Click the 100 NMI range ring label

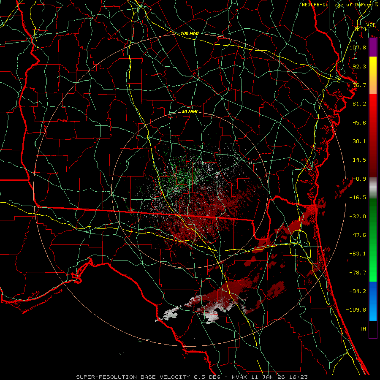tap(190, 33)
